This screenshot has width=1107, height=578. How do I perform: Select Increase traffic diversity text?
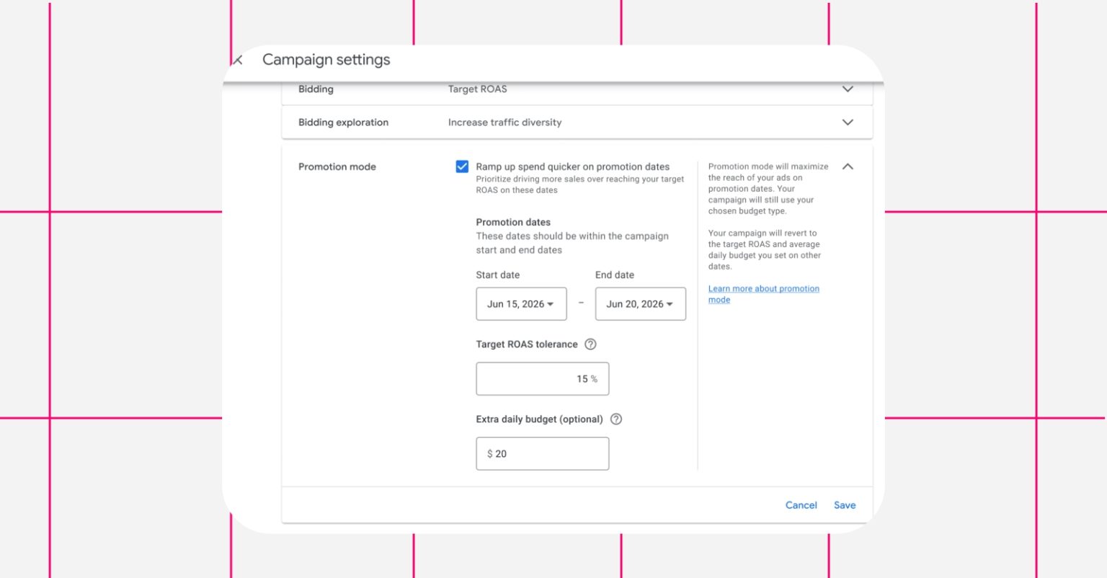click(504, 123)
